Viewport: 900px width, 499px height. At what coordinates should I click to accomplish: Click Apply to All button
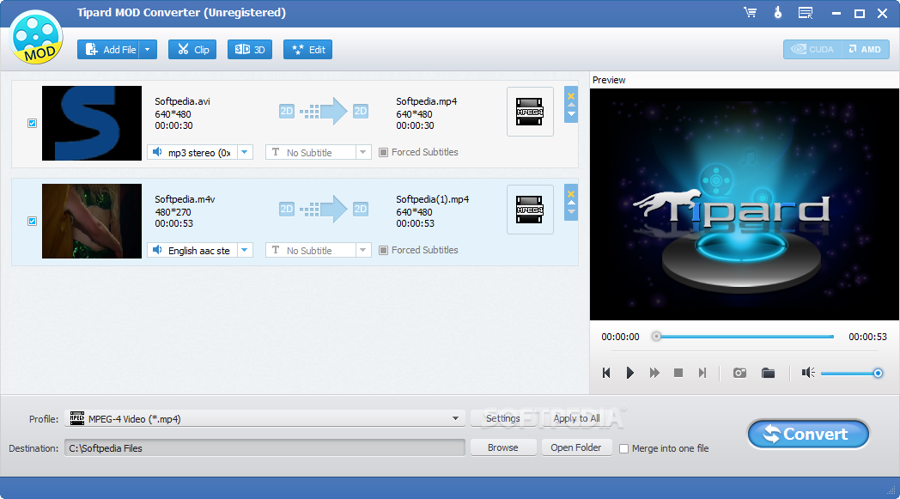point(576,418)
